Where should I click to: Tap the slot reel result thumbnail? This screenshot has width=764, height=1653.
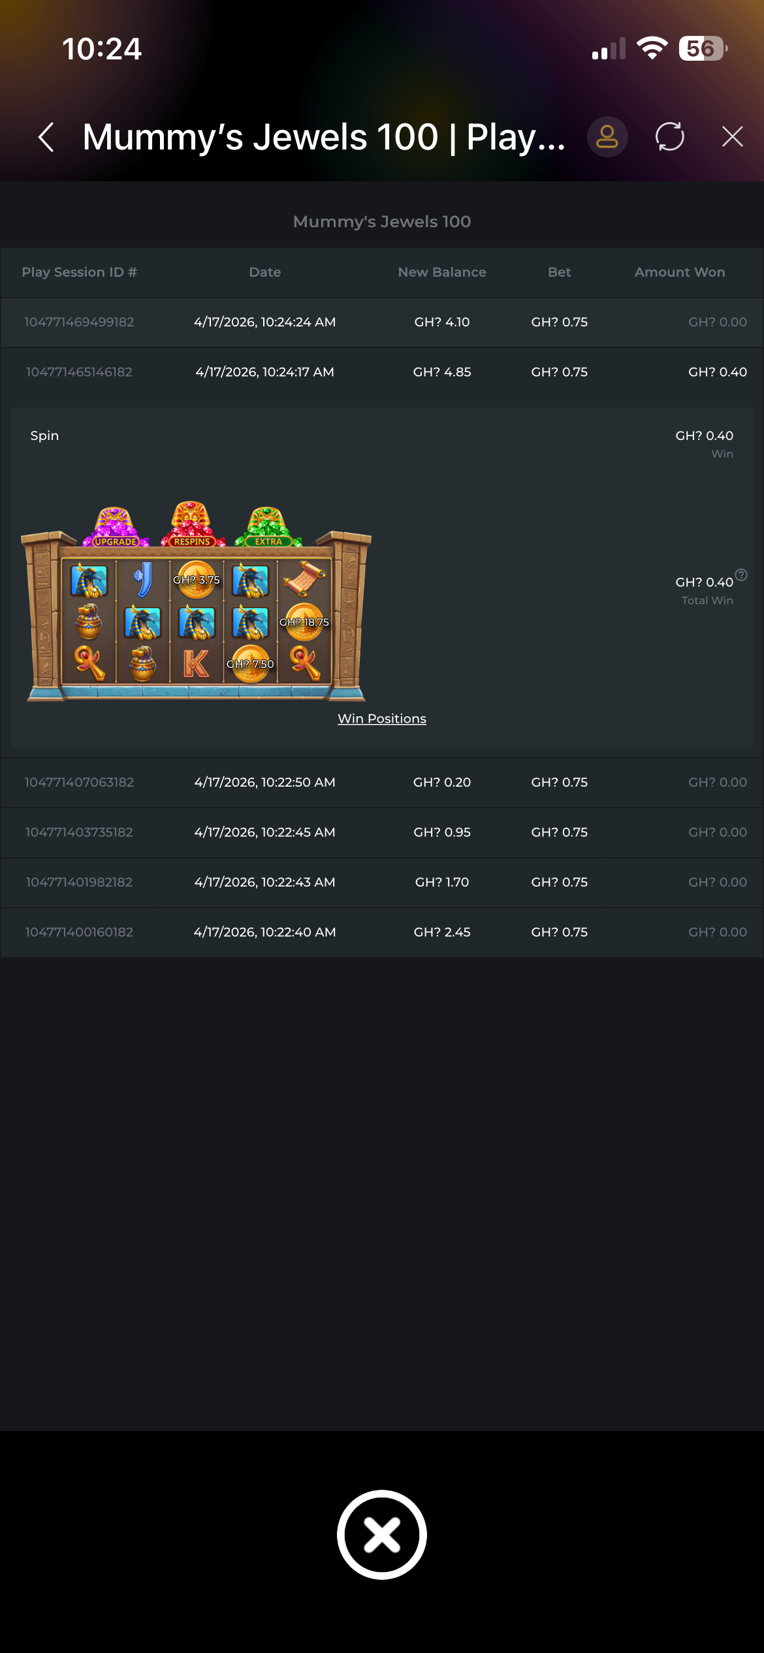196,602
